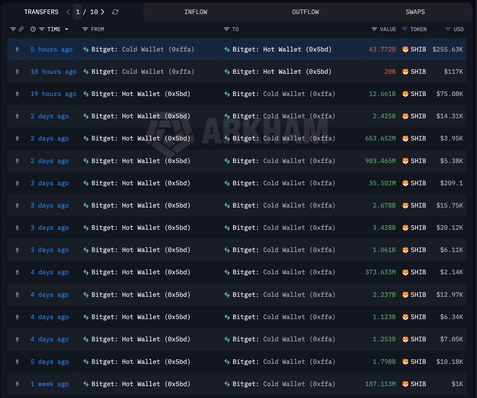This screenshot has height=398, width=477.
Task: Open the TOKEN column filter
Action: point(405,29)
